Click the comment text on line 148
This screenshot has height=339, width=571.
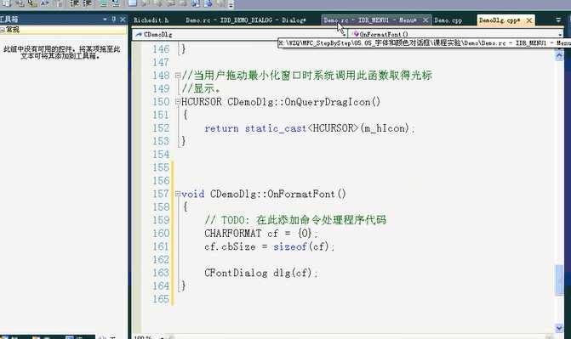tap(306, 76)
